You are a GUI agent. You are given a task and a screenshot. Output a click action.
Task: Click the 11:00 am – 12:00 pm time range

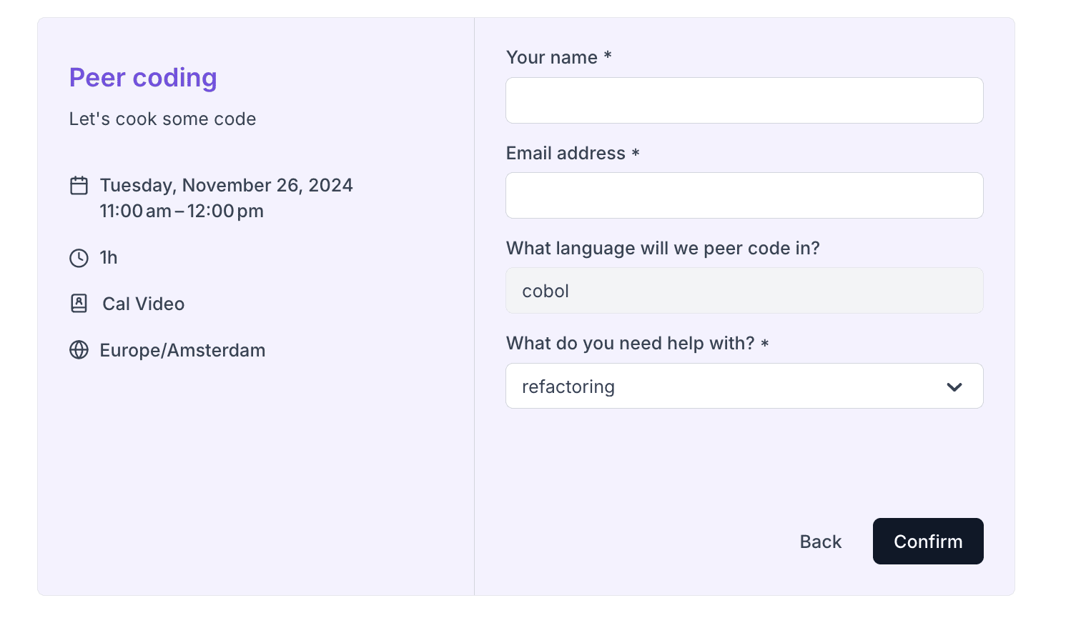(x=182, y=211)
